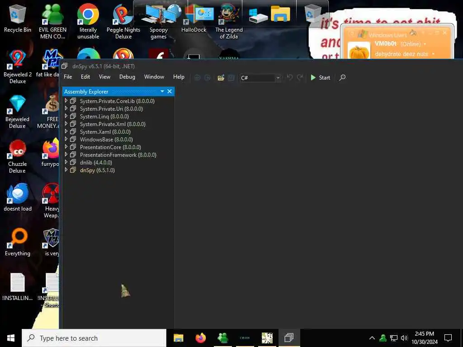
Task: Click the dnSpy taskbar button
Action: [289, 338]
